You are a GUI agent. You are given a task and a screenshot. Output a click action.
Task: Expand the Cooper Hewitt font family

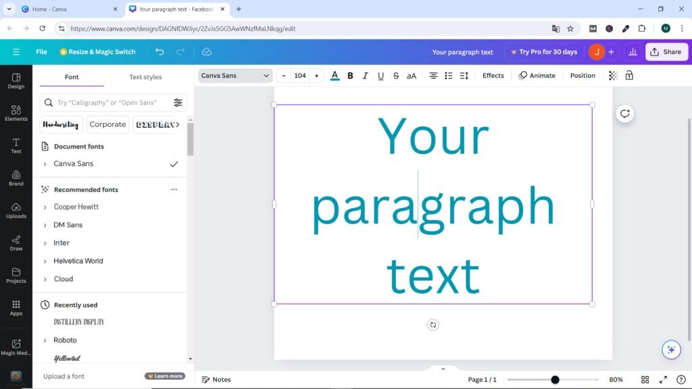tap(45, 207)
